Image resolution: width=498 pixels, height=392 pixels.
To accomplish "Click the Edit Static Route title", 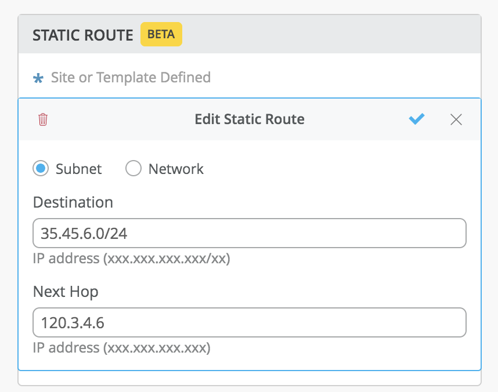I will (x=250, y=119).
